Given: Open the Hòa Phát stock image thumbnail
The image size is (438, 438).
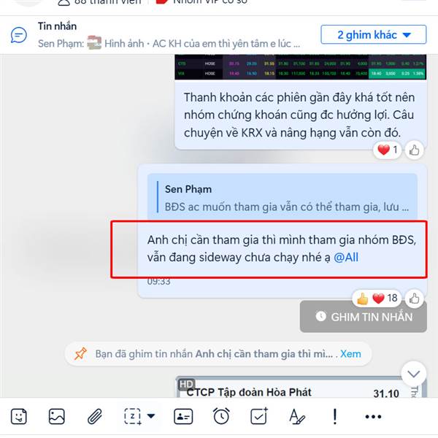Looking at the screenshot, I should point(301,387).
